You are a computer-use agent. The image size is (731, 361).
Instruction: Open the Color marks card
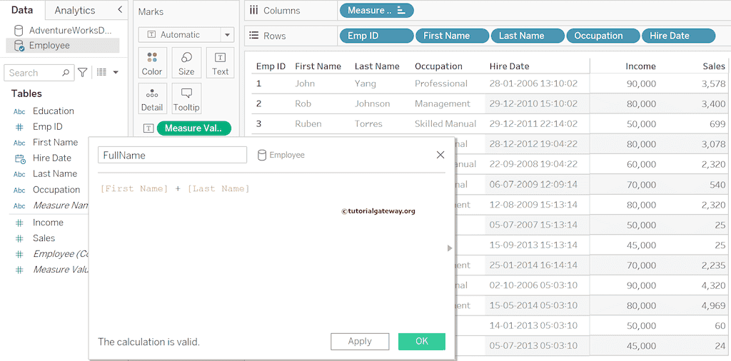[152, 62]
